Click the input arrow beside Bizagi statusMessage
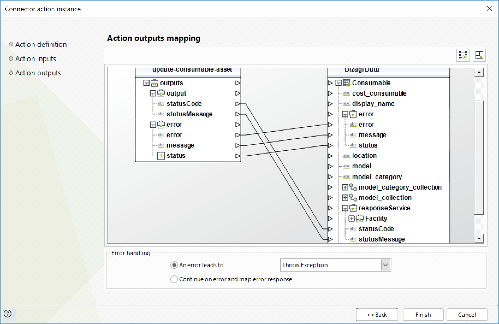 point(330,239)
